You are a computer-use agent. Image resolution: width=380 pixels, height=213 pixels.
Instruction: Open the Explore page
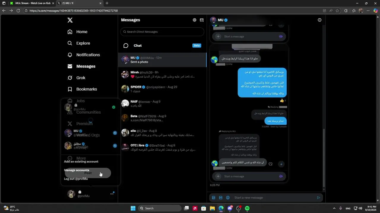[x=79, y=43]
